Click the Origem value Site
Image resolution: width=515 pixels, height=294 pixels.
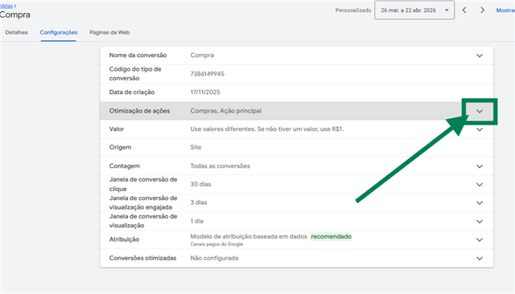196,147
